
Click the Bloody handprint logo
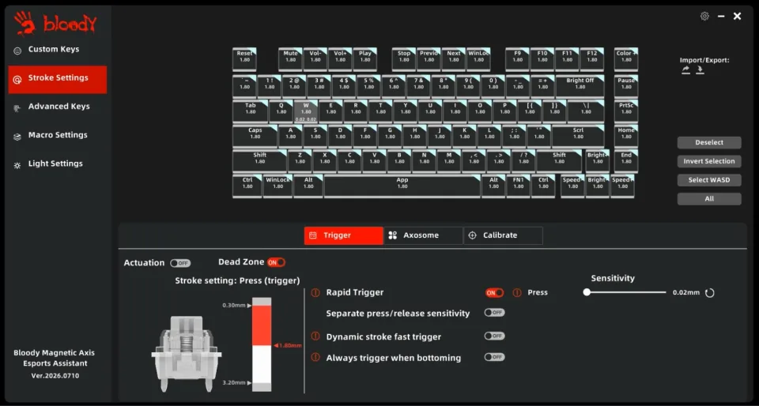(25, 23)
